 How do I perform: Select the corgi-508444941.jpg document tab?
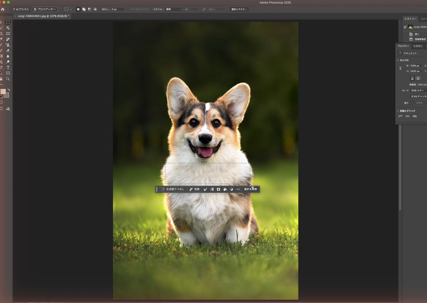tap(43, 16)
